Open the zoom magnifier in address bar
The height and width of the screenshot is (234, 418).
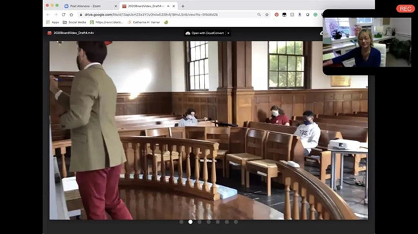pyautogui.click(x=259, y=15)
